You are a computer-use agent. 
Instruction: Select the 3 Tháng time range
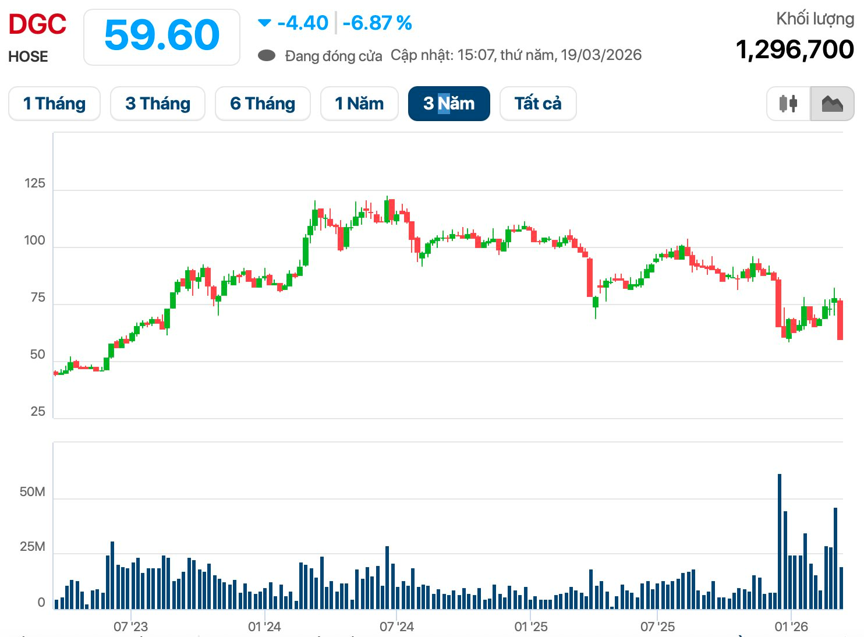click(158, 104)
